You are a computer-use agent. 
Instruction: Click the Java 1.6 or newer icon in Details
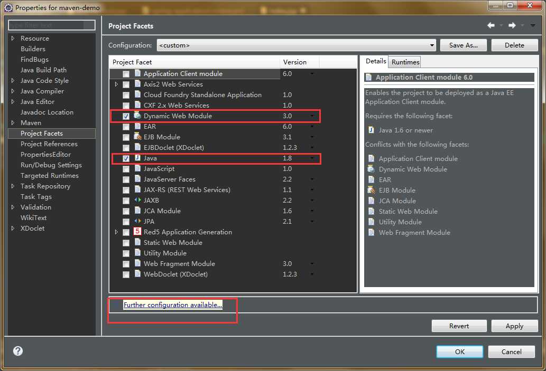[x=371, y=130]
